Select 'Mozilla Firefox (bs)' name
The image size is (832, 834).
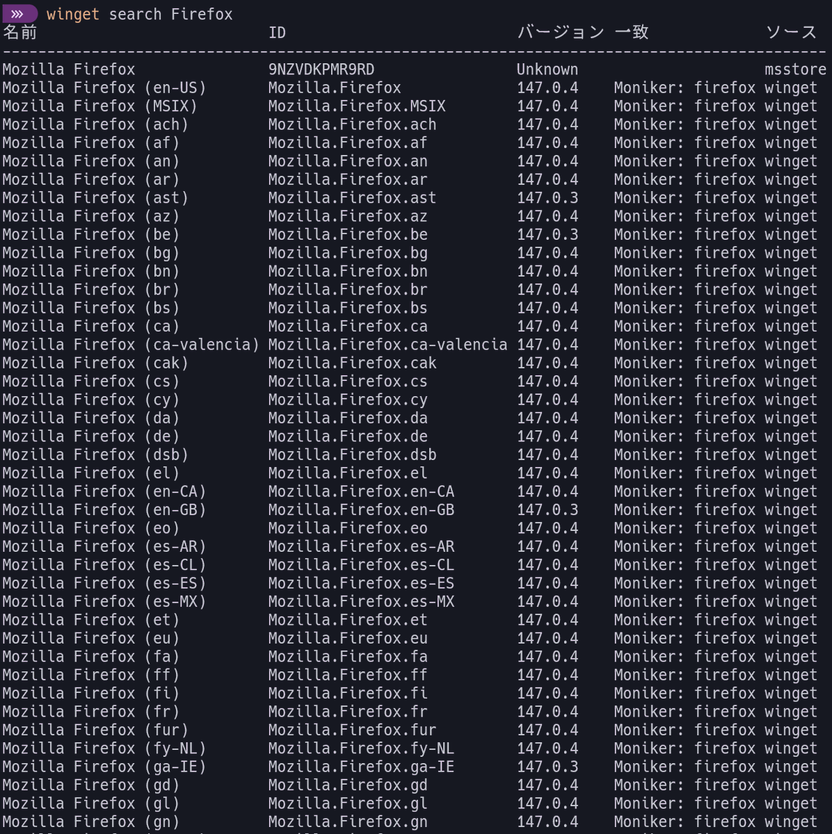pos(91,308)
